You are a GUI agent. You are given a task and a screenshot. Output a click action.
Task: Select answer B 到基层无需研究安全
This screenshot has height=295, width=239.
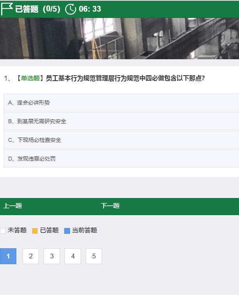click(x=121, y=121)
